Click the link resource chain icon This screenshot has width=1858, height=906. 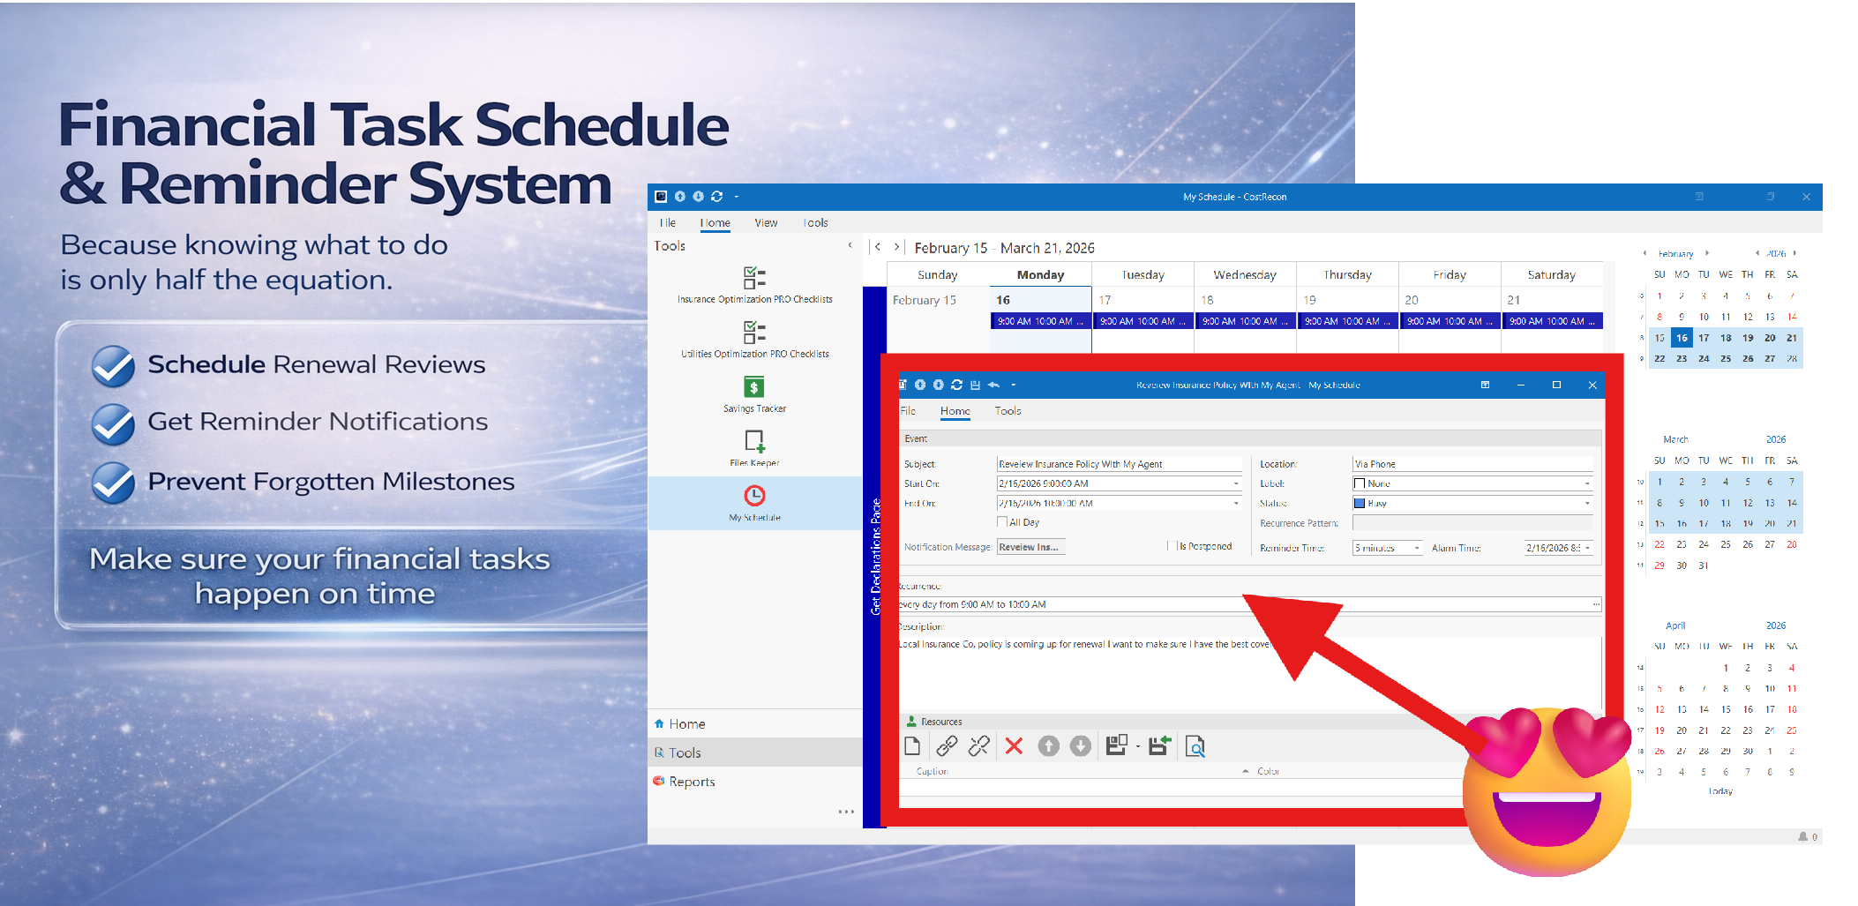pyautogui.click(x=947, y=746)
